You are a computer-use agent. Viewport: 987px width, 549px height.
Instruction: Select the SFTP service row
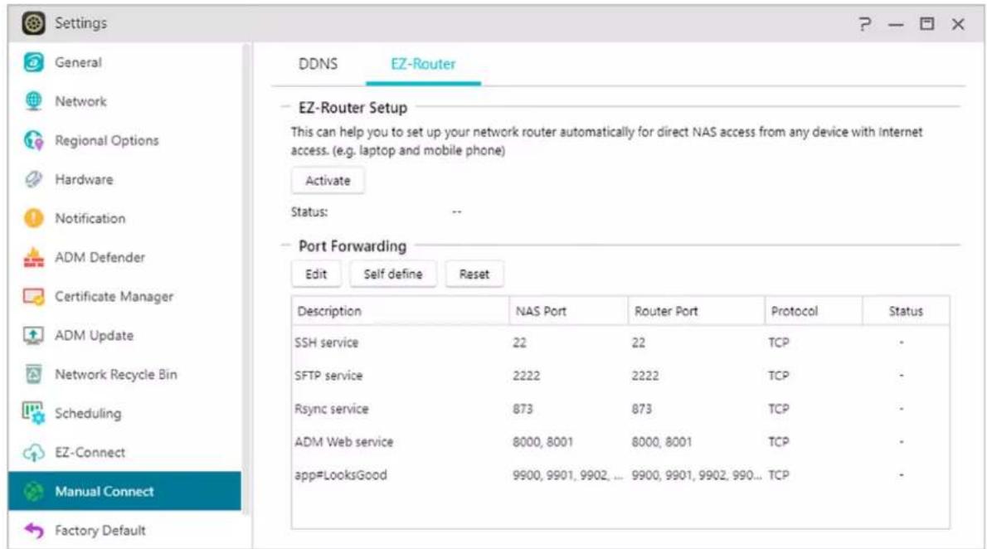point(620,376)
